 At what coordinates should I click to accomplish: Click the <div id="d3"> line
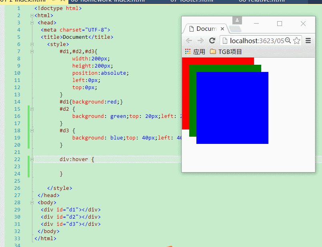pos(71,224)
